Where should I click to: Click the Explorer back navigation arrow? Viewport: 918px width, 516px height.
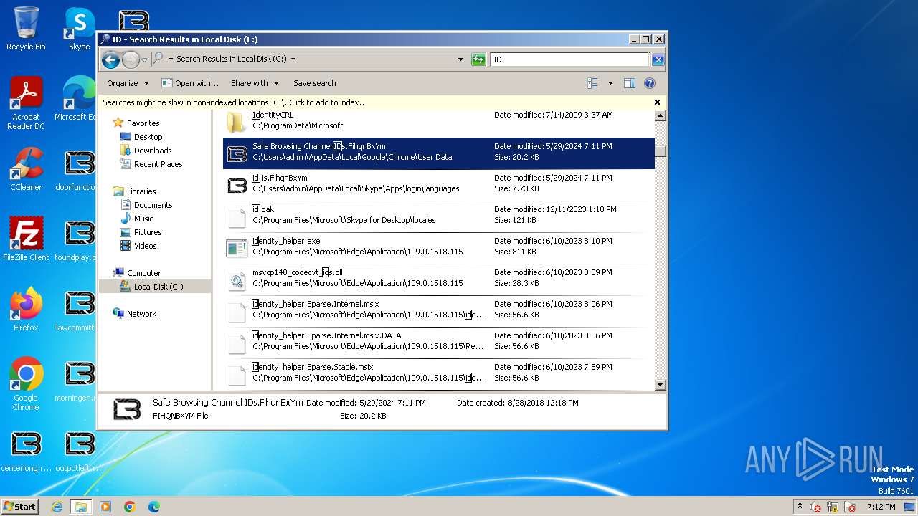click(x=110, y=59)
